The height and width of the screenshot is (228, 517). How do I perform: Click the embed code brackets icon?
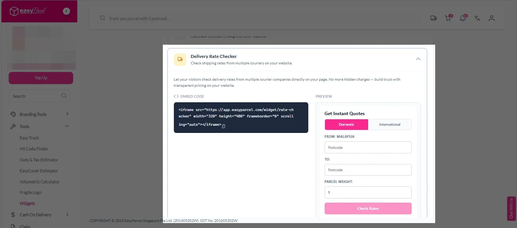pos(176,97)
